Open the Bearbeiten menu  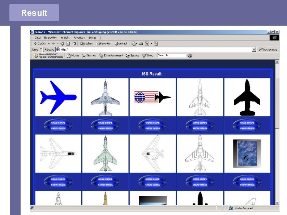click(x=51, y=38)
